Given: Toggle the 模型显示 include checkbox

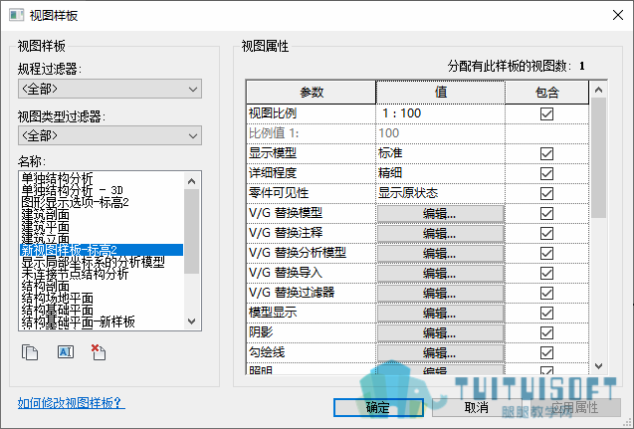Looking at the screenshot, I should pos(546,313).
